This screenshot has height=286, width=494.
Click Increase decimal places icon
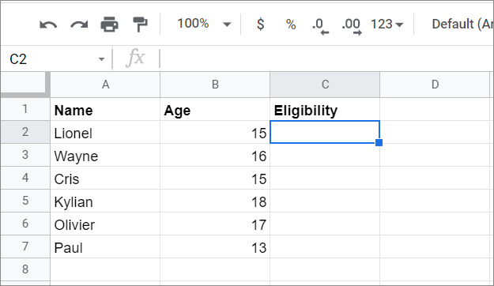pyautogui.click(x=351, y=25)
